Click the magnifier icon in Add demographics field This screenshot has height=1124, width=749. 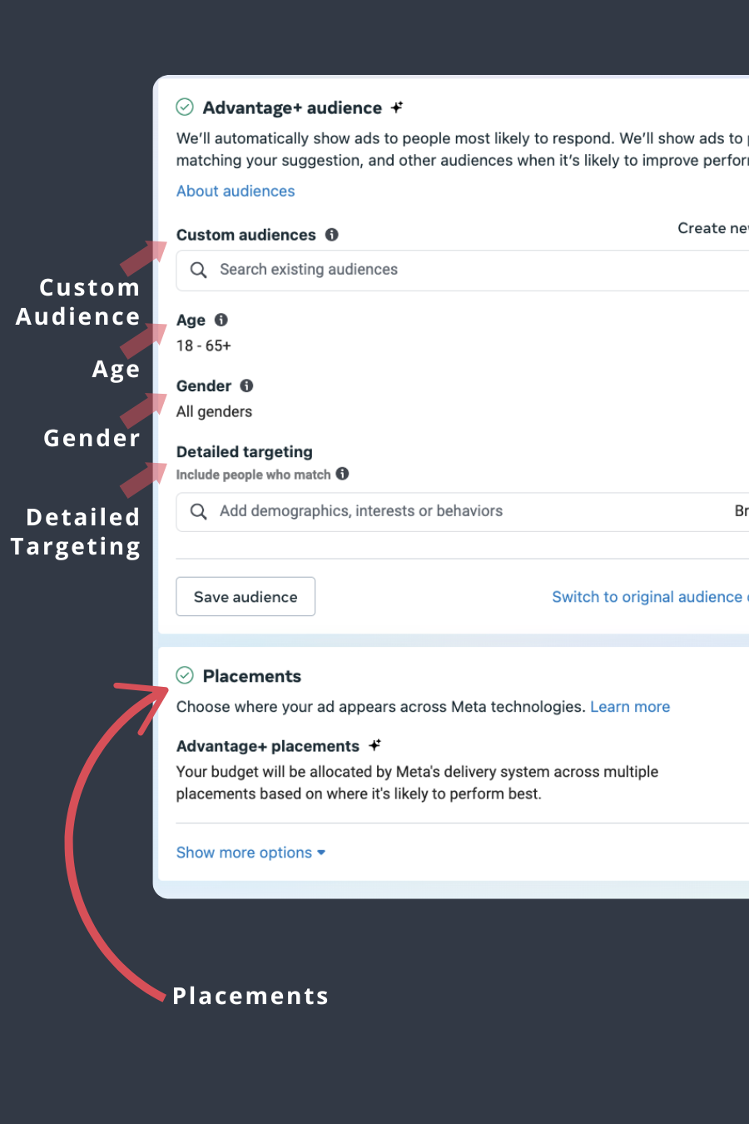tap(198, 511)
